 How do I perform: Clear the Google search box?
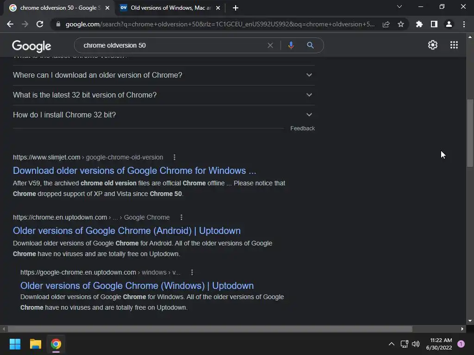[x=270, y=45]
